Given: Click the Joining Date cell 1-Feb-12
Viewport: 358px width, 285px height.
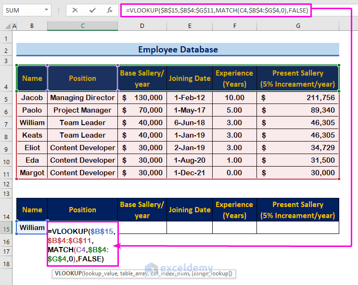Looking at the screenshot, I should tap(190, 98).
